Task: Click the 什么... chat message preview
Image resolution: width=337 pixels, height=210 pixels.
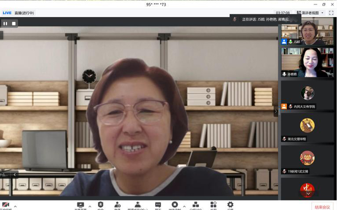Action: (4, 175)
